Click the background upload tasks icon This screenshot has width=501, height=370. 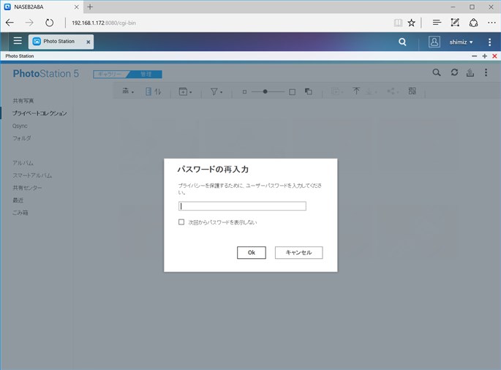470,73
